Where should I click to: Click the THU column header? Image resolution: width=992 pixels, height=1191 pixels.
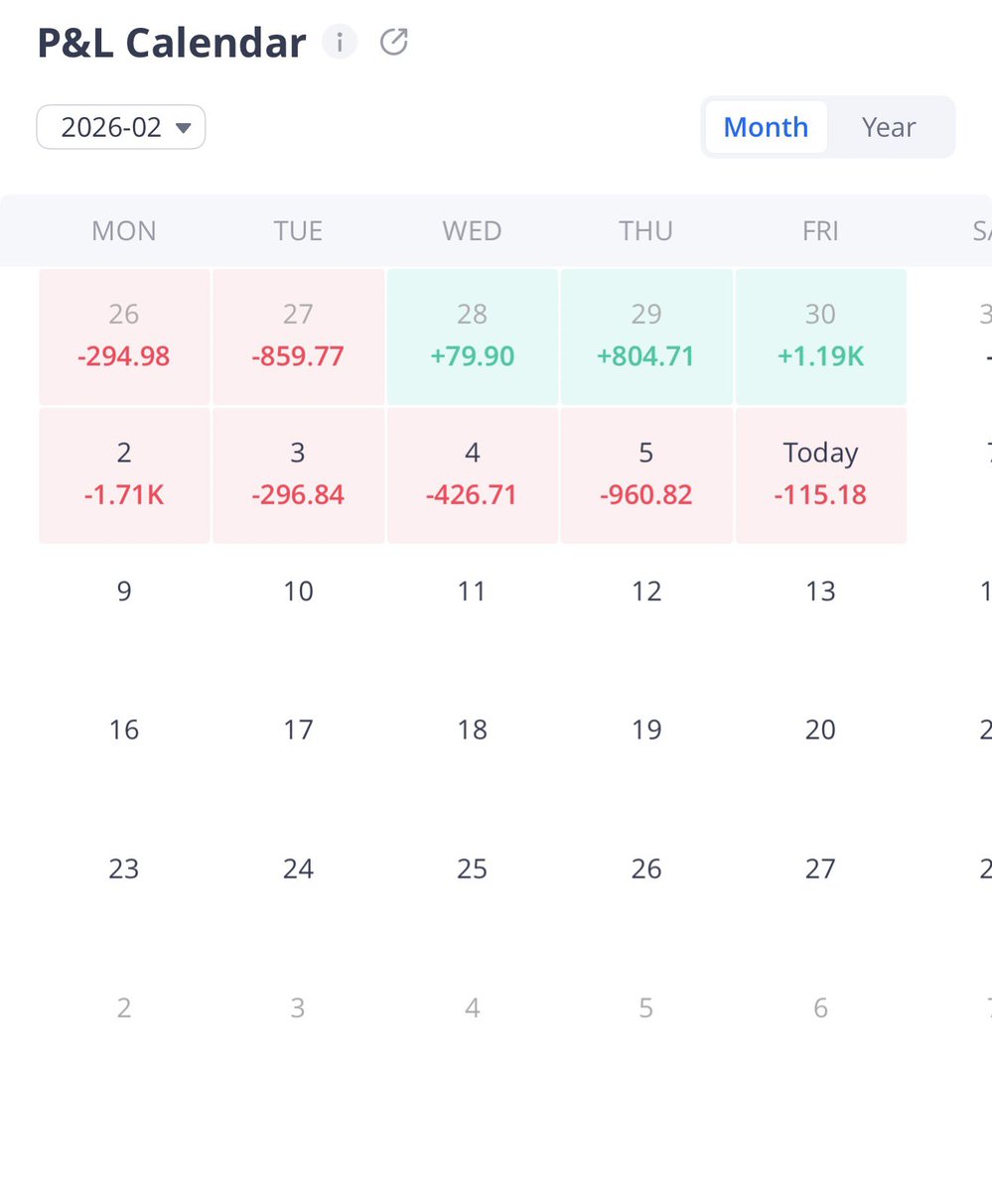coord(646,231)
